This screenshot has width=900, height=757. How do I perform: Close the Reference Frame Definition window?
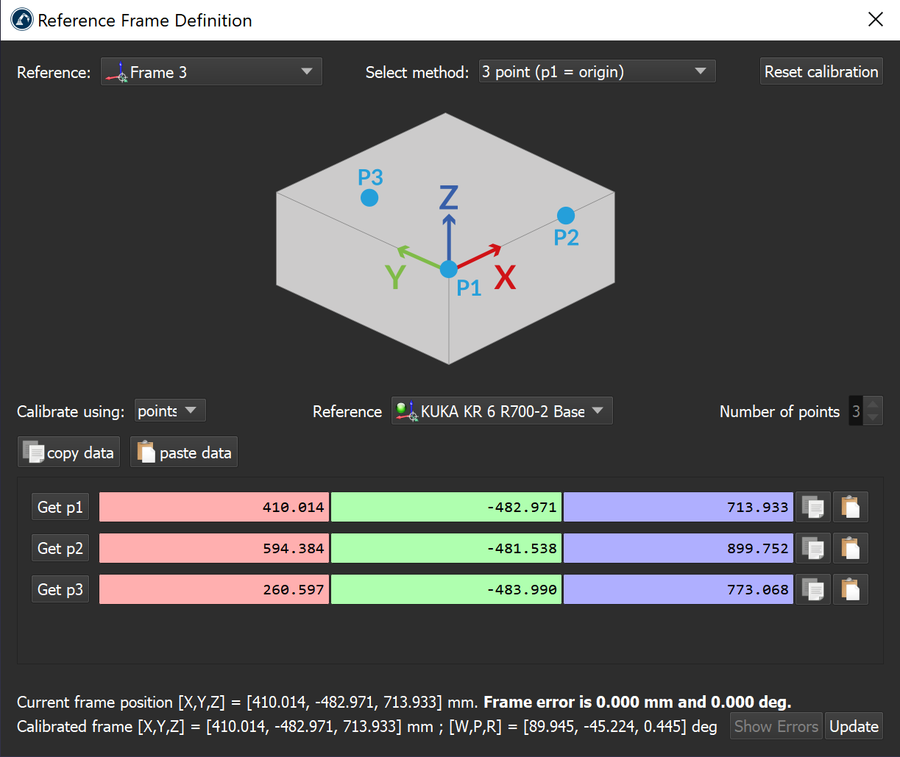(x=875, y=20)
